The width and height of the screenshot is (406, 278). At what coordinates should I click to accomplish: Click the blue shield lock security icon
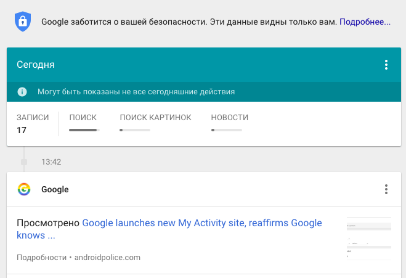23,21
